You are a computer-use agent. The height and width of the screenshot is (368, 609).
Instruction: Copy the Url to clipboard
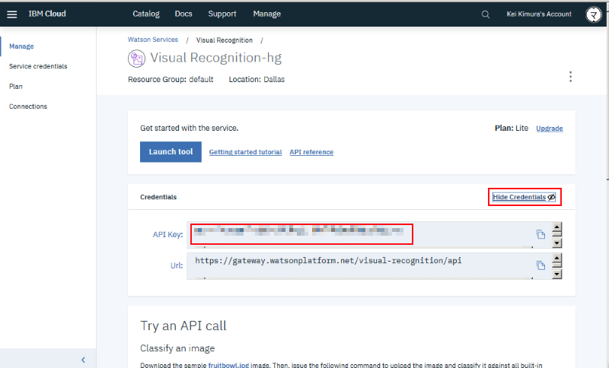click(x=540, y=265)
